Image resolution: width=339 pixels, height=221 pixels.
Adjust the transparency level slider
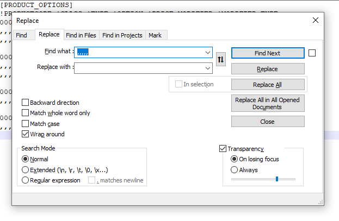pos(277,179)
